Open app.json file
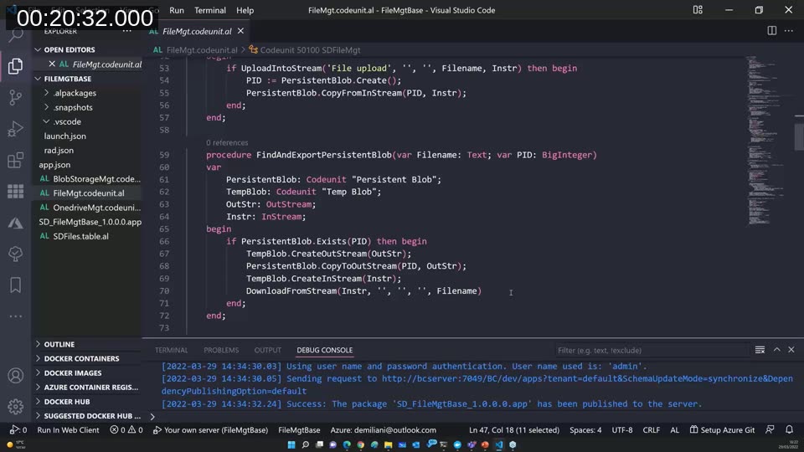Viewport: 804px width, 452px height. pyautogui.click(x=54, y=165)
